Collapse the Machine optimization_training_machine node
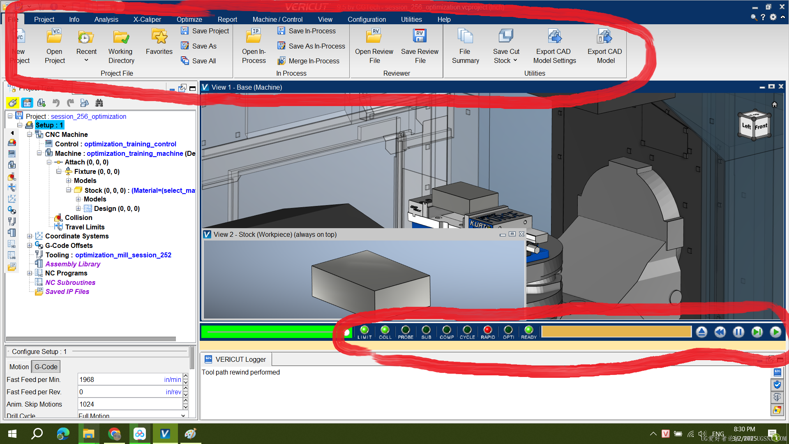The height and width of the screenshot is (444, 789). pyautogui.click(x=39, y=153)
